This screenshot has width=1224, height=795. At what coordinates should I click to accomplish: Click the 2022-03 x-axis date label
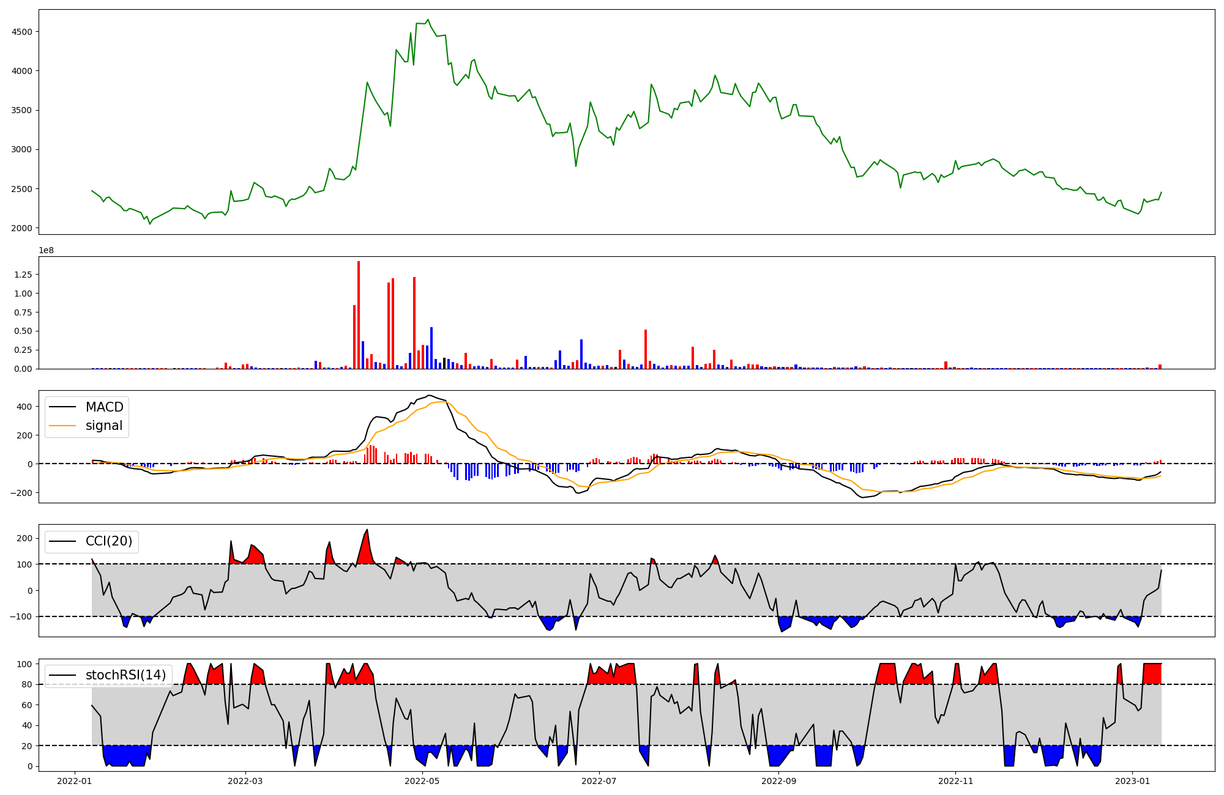tap(245, 781)
